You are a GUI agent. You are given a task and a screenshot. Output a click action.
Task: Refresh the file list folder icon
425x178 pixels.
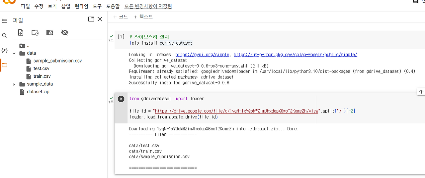pos(35,32)
